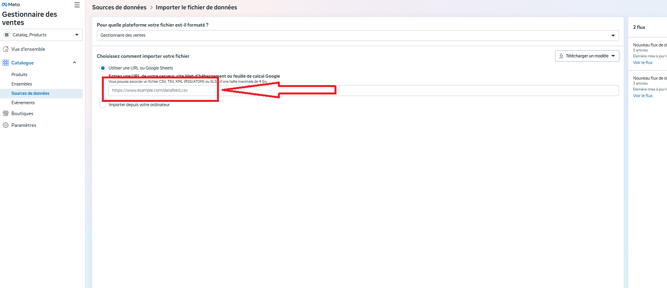Click Sources de données breadcrumb link

point(119,7)
